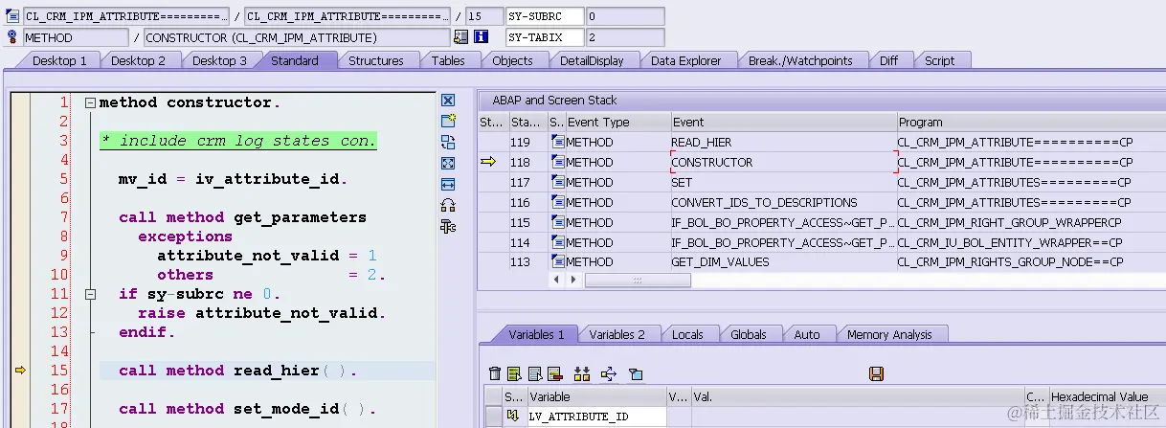1166x428 pixels.
Task: Open the Tables tab
Action: [448, 60]
